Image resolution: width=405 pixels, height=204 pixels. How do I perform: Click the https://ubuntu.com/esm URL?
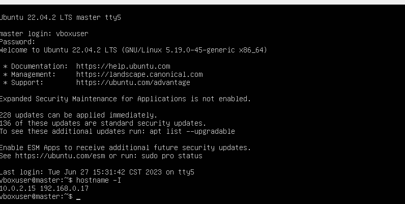(60, 156)
